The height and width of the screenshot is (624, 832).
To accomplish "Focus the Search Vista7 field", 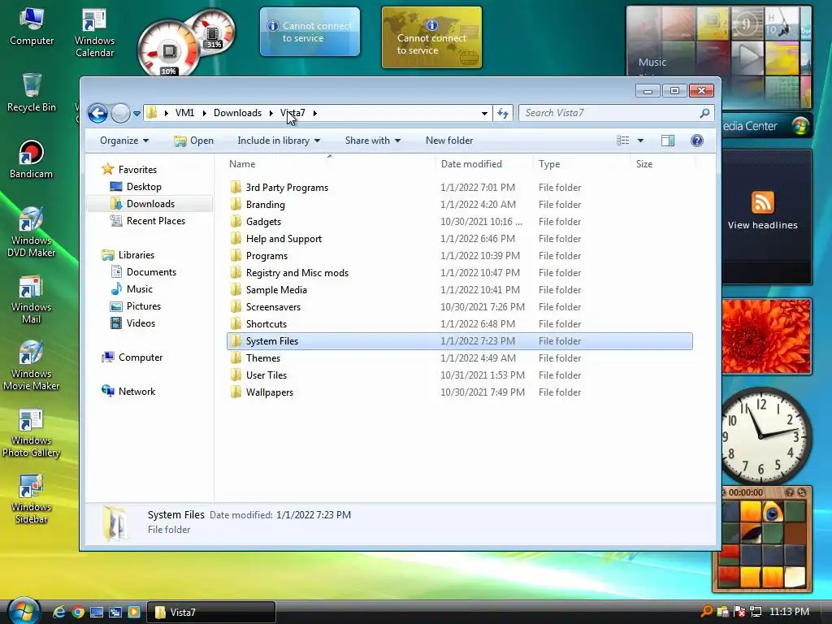I will [617, 113].
